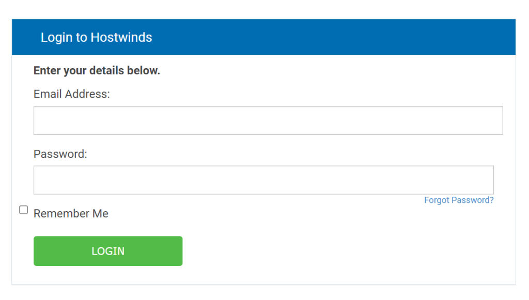529x300 pixels.
Task: Navigate using the Forgot Password link
Action: (458, 200)
